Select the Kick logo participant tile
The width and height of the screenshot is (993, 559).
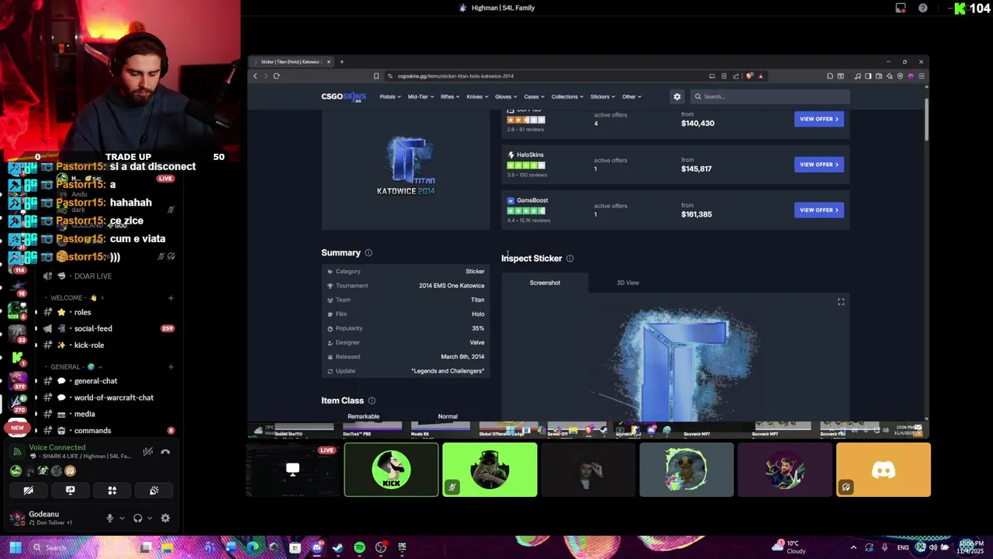click(391, 470)
